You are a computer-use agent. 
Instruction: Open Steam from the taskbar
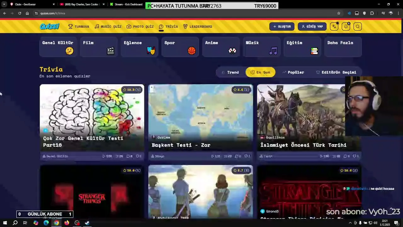click(87, 223)
